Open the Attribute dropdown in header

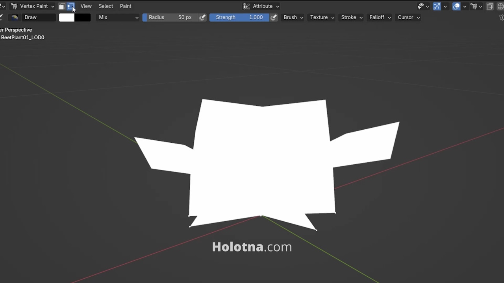pyautogui.click(x=261, y=6)
